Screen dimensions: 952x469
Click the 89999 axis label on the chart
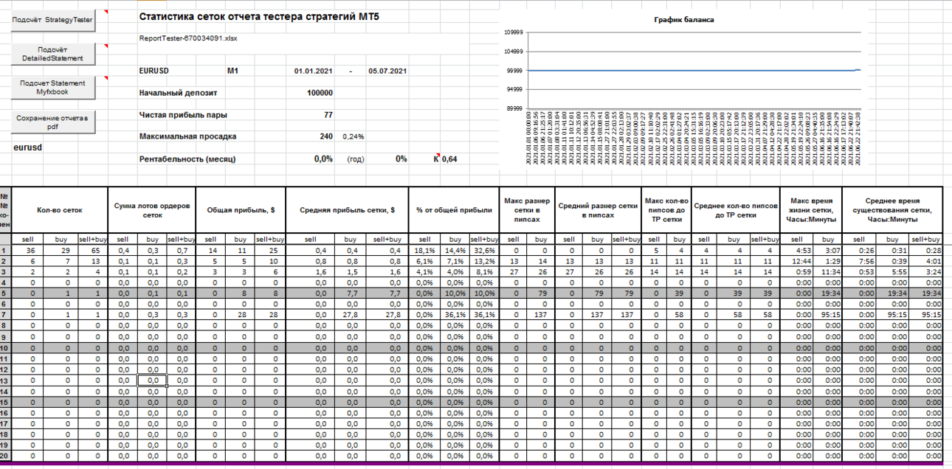(x=513, y=108)
